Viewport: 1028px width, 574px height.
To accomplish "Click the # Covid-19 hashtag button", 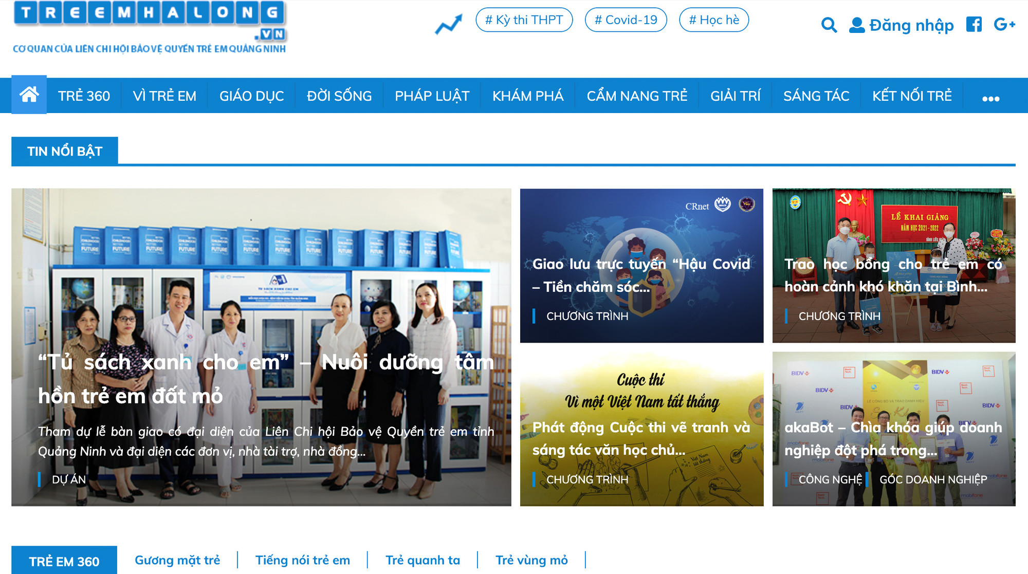I will tap(626, 20).
